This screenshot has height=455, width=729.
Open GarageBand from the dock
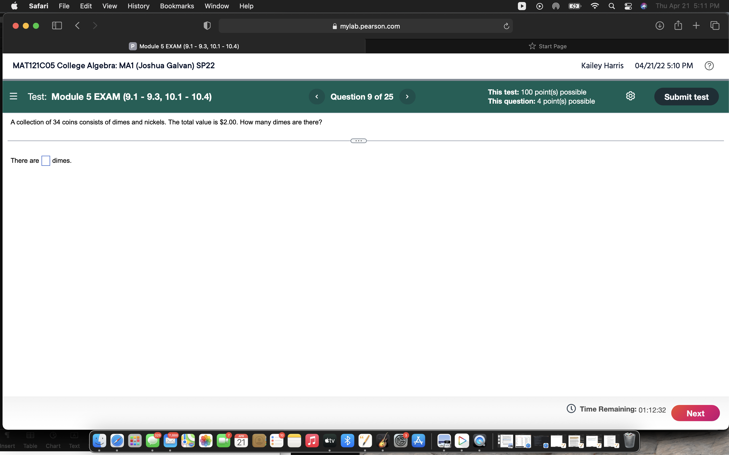point(383,441)
